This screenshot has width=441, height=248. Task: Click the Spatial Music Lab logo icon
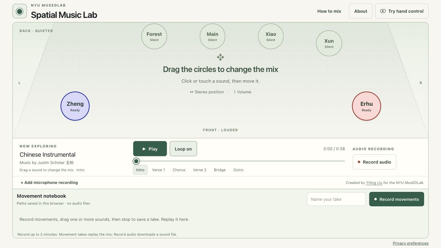(20, 11)
